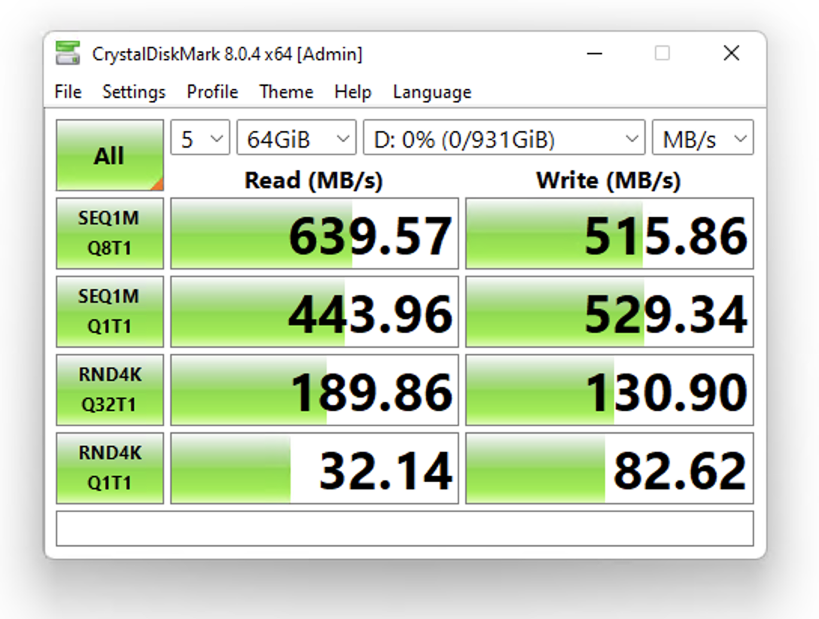Open the Language menu
This screenshot has width=819, height=619.
432,92
